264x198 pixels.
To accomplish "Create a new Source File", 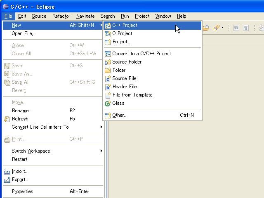I will point(152,78).
